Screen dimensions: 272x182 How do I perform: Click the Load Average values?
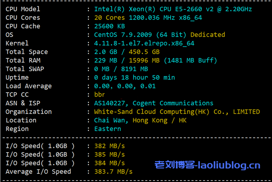[x=125, y=86]
